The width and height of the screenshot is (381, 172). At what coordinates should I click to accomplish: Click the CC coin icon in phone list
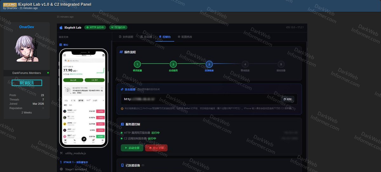coord(65,118)
